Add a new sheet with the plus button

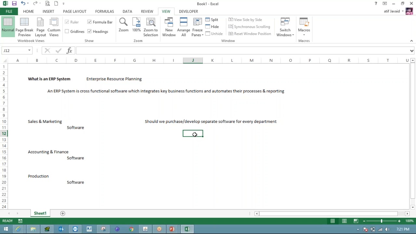(63, 214)
